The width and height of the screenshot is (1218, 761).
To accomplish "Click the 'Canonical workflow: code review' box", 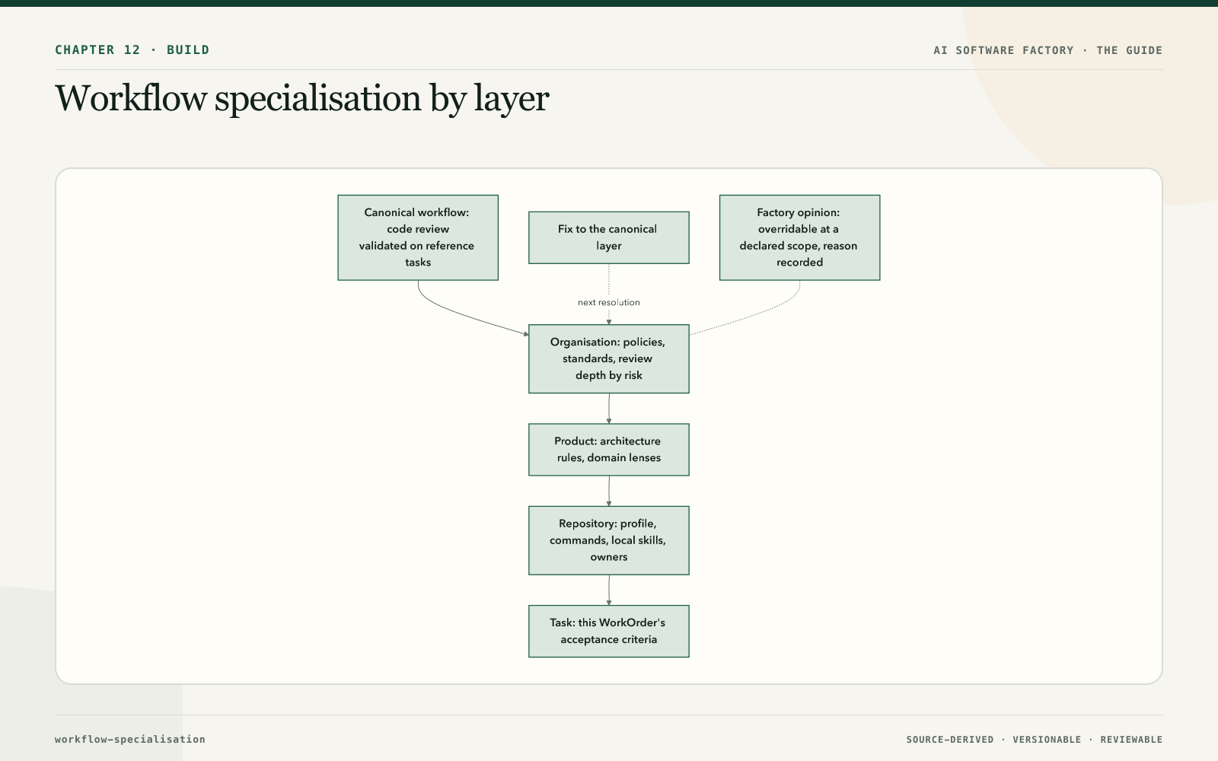I will pos(418,237).
